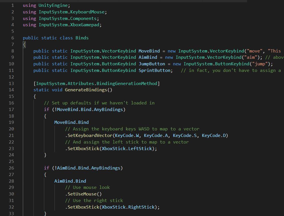Click the 'VectorKeybind' type on line 8 declaration
284x216 pixels.
point(119,51)
